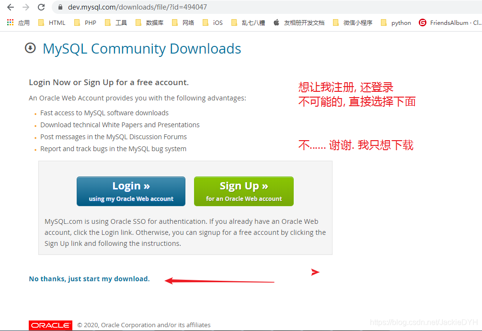Open the HTML bookmarks folder
482x331 pixels.
52,22
